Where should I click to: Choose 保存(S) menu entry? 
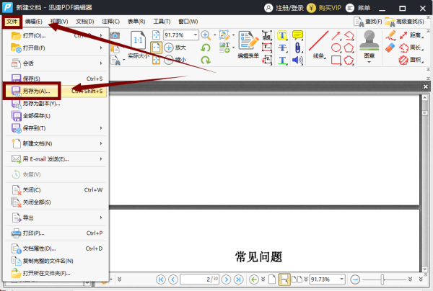pos(56,79)
